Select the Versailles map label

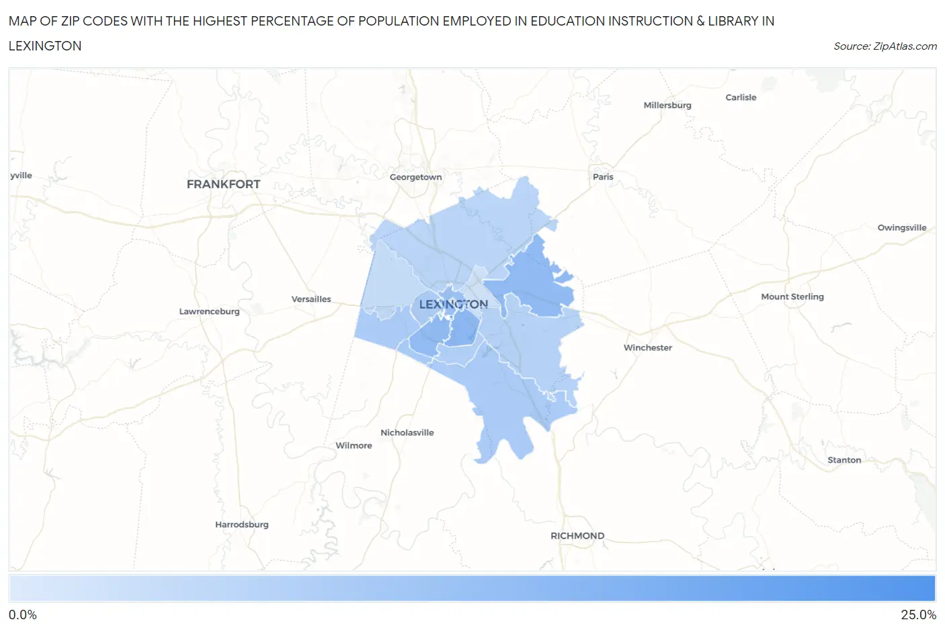[311, 299]
